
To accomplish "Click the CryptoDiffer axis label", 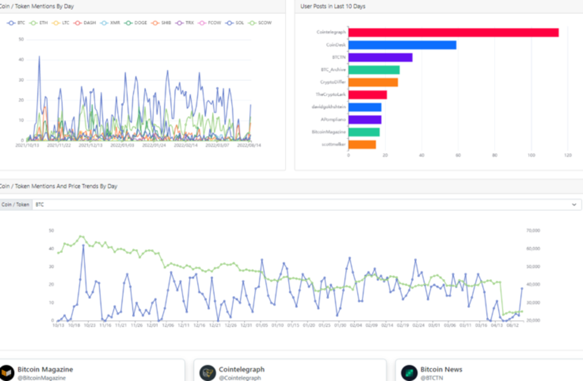I will 333,82.
